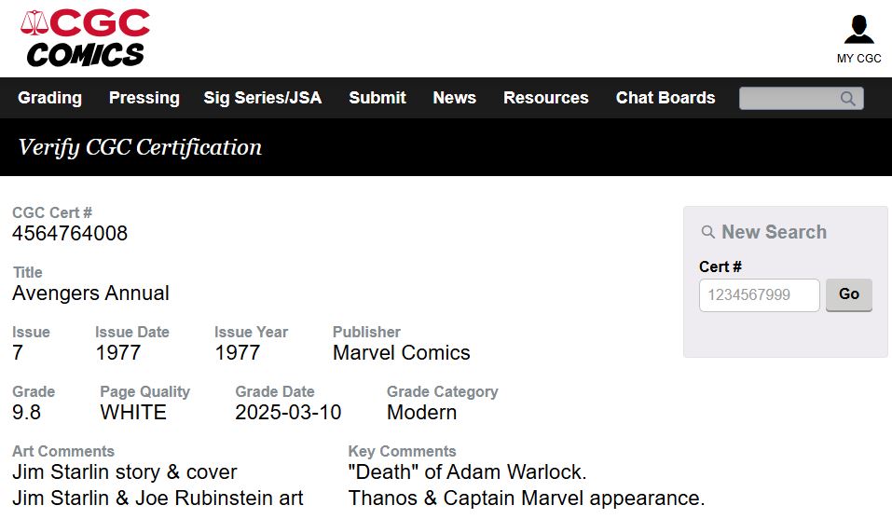
Task: Open the Grading menu
Action: point(50,98)
